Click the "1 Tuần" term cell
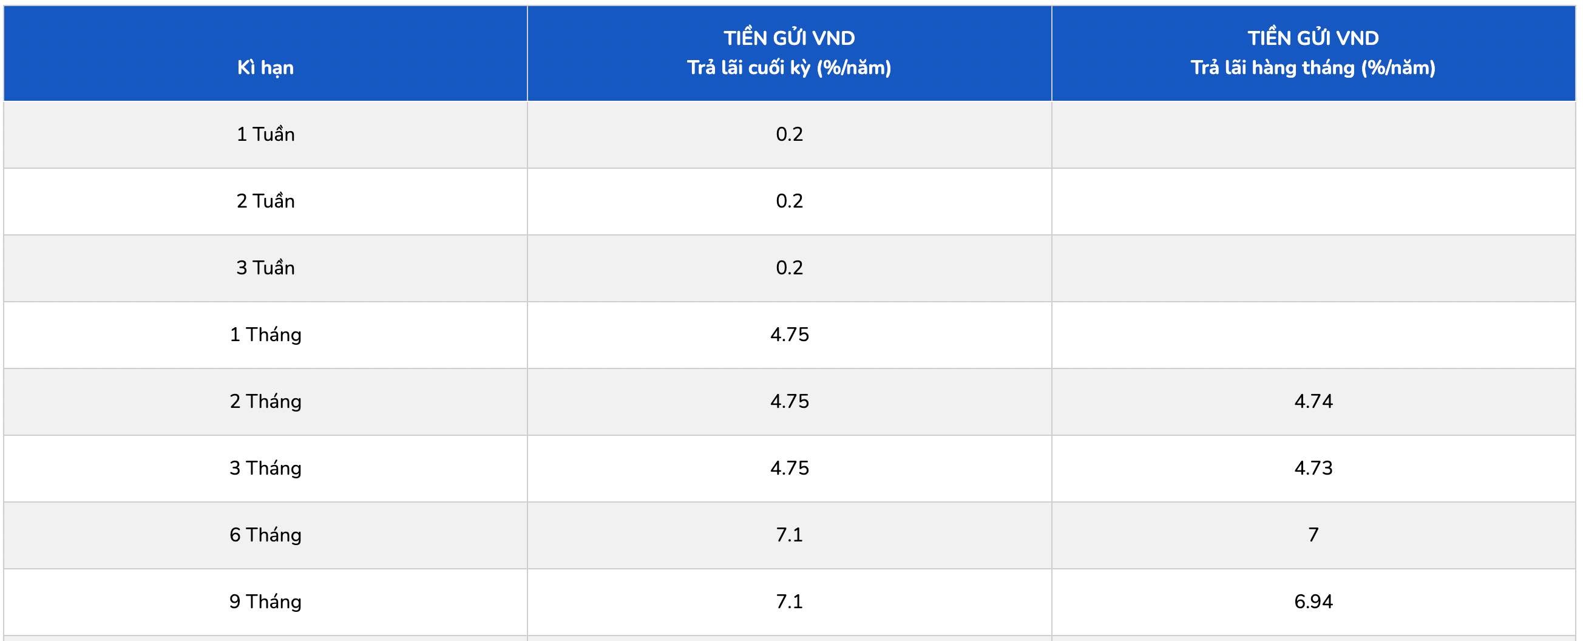The image size is (1583, 641). pyautogui.click(x=265, y=134)
